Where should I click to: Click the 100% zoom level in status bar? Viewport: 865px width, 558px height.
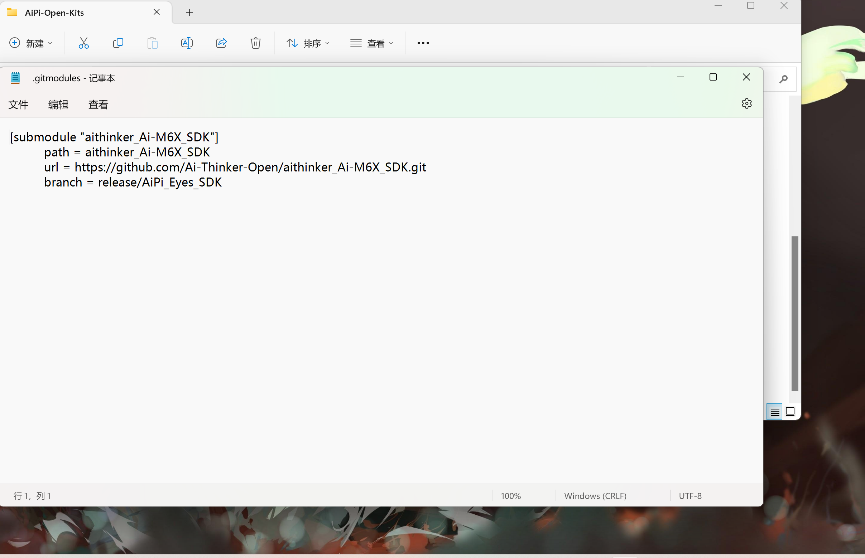tap(511, 496)
